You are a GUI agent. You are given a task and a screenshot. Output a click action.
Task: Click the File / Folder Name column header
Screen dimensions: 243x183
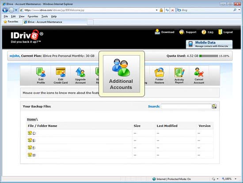pos(42,126)
